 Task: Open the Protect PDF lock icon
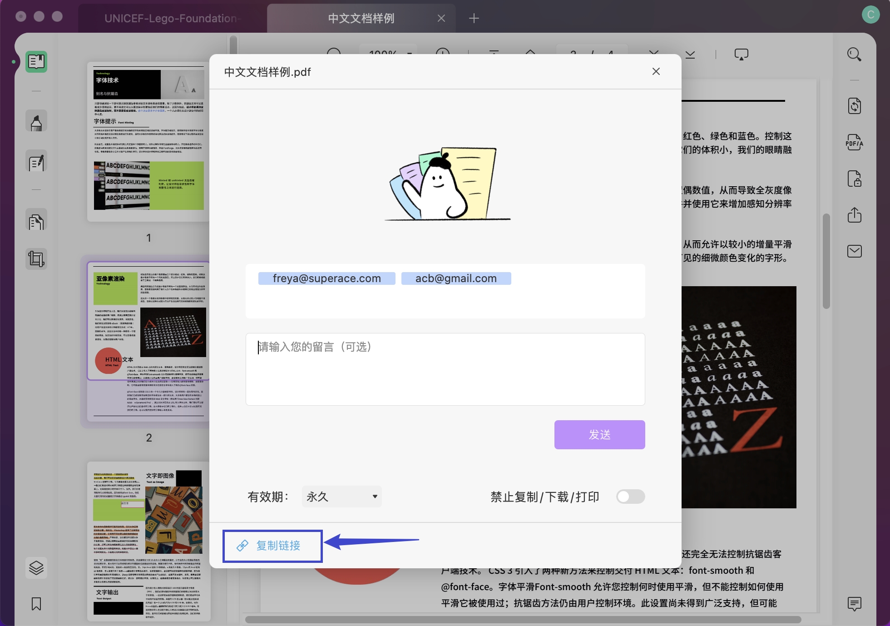point(854,179)
